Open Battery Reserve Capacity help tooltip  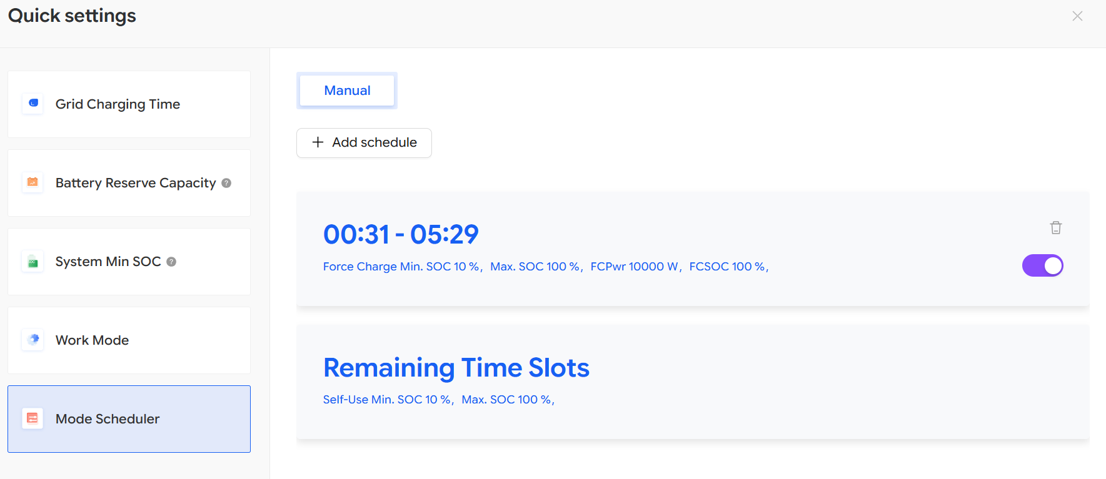226,183
